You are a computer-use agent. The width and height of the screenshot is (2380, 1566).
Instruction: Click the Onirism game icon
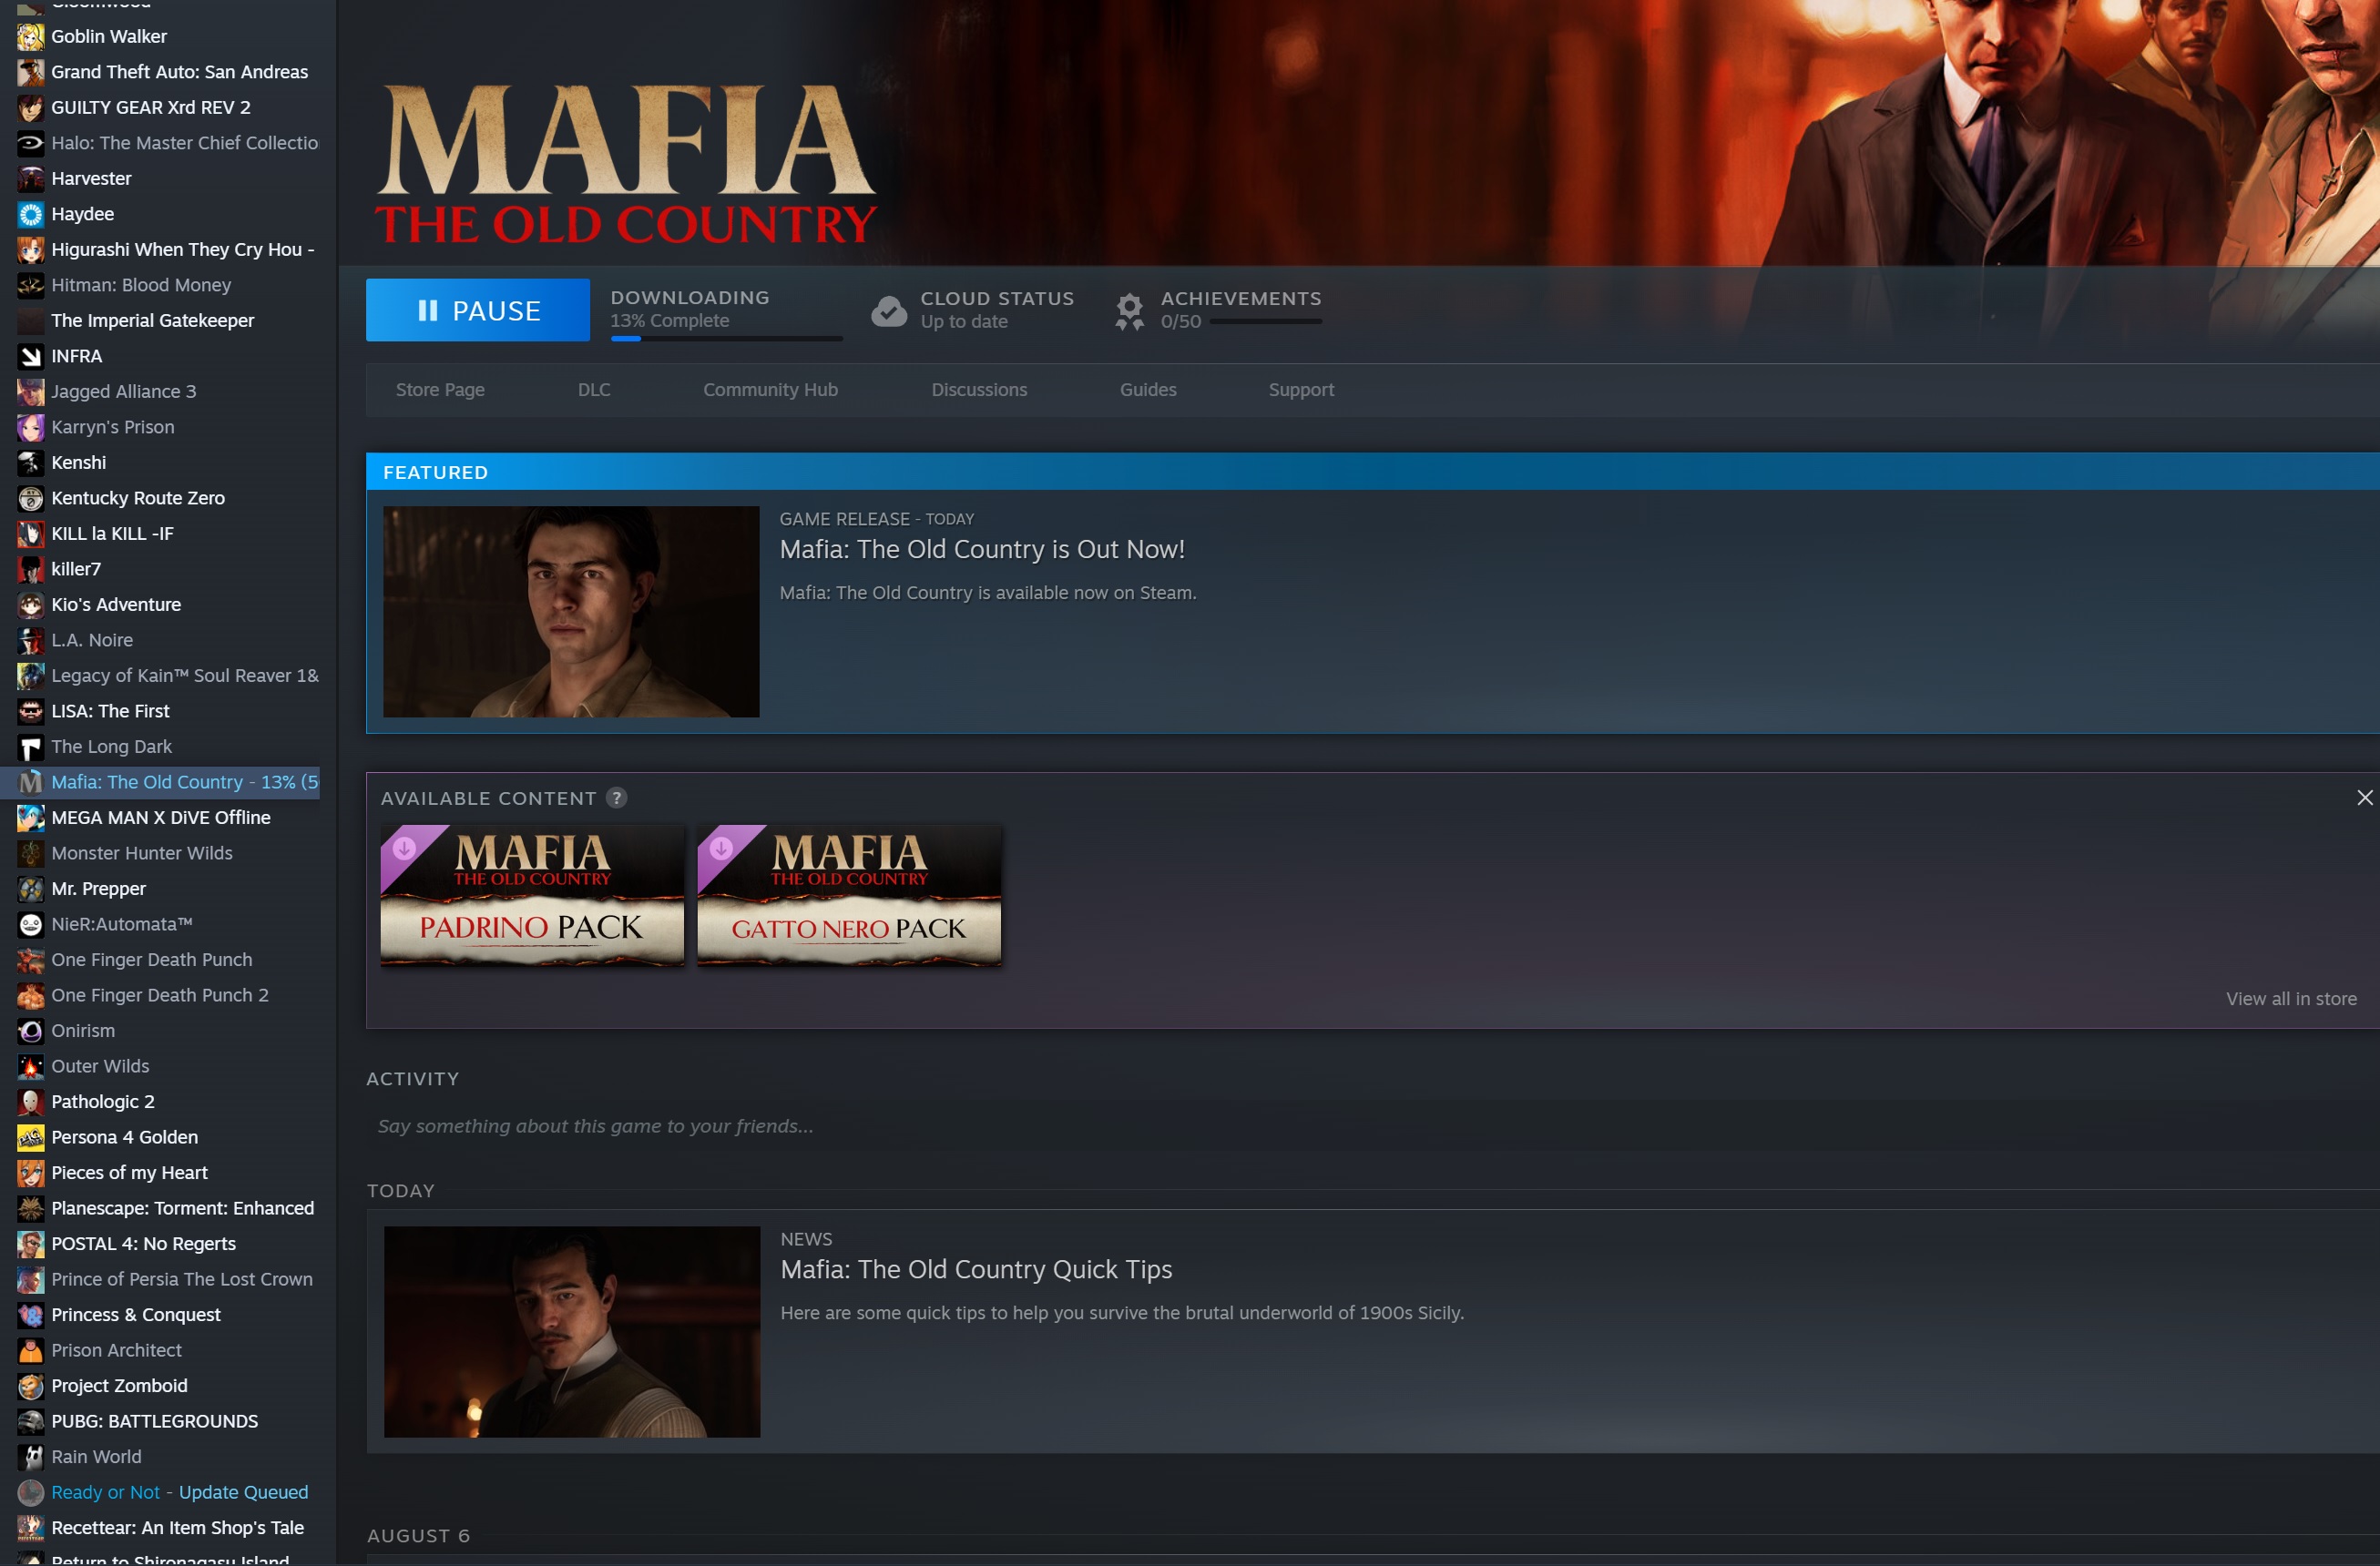point(31,1031)
